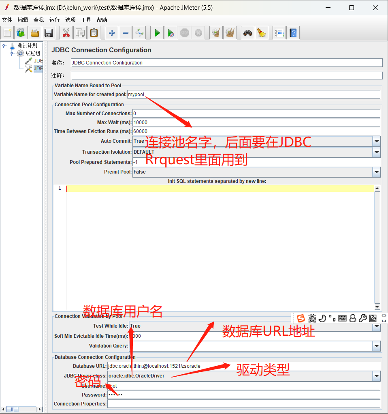The width and height of the screenshot is (388, 414).
Task: Open the Validation Query dropdown
Action: tap(377, 346)
